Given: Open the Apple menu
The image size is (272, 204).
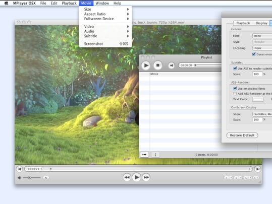Looking at the screenshot, I should [x=6, y=3].
